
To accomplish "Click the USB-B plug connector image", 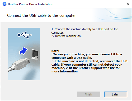I will pyautogui.click(x=21, y=64).
